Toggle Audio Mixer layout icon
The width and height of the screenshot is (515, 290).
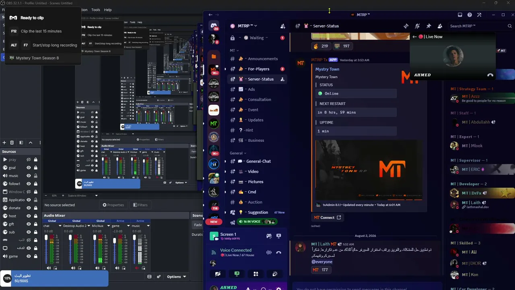pyautogui.click(x=149, y=277)
